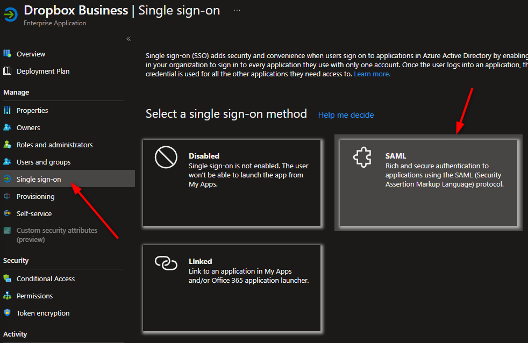Open Custom security attributes (preview)

point(56,235)
